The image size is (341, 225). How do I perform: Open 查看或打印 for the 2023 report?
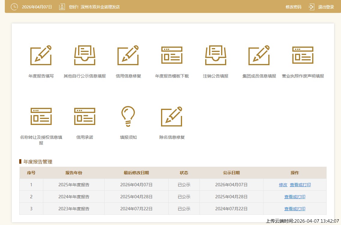(294, 209)
